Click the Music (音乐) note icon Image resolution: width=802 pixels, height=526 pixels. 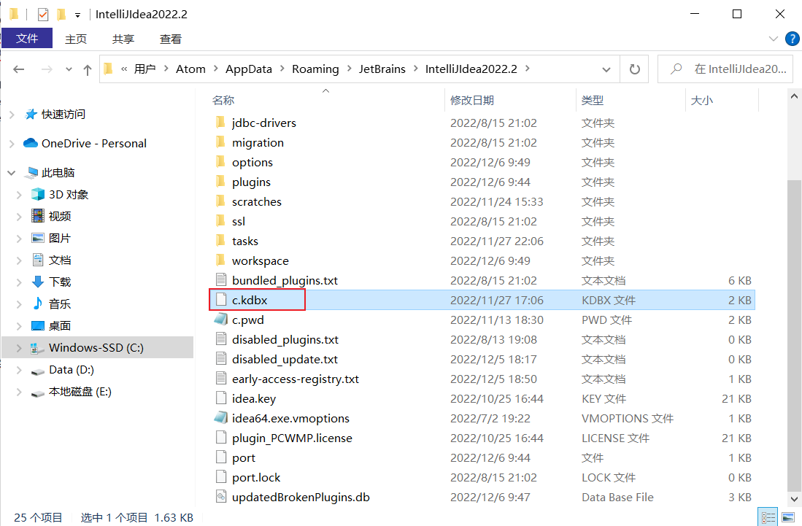click(x=38, y=303)
